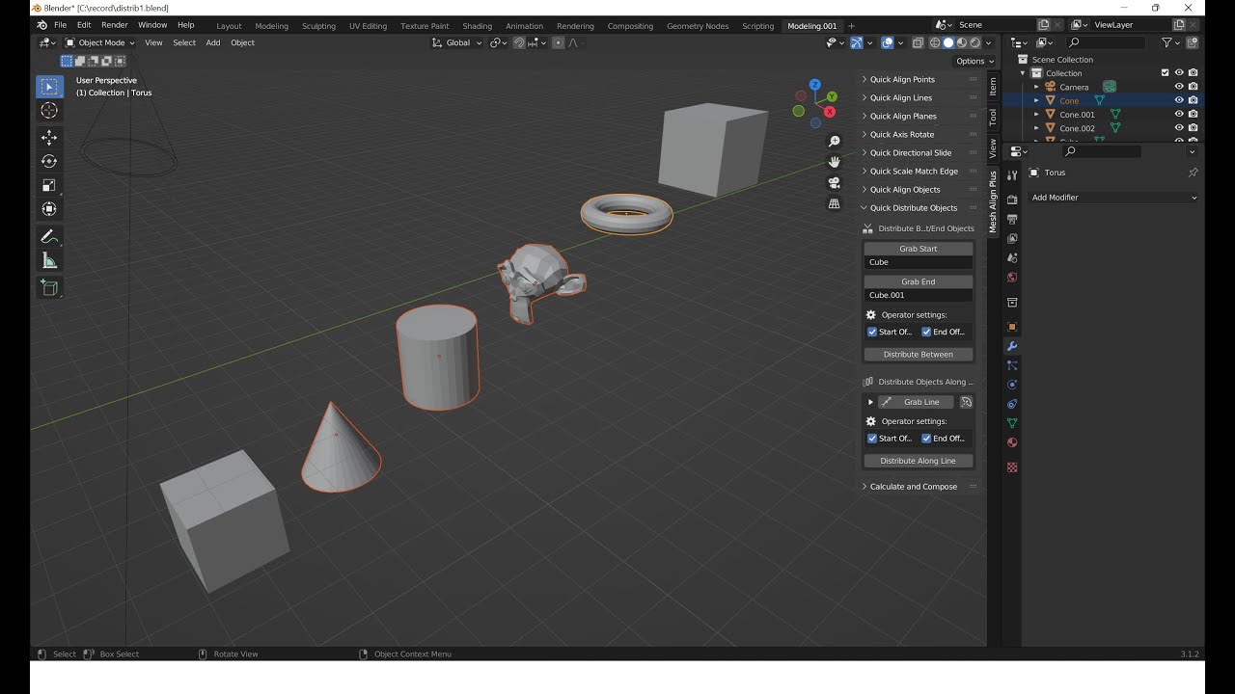Screen dimensions: 1235x694
Task: Open the Options dropdown
Action: [x=974, y=61]
